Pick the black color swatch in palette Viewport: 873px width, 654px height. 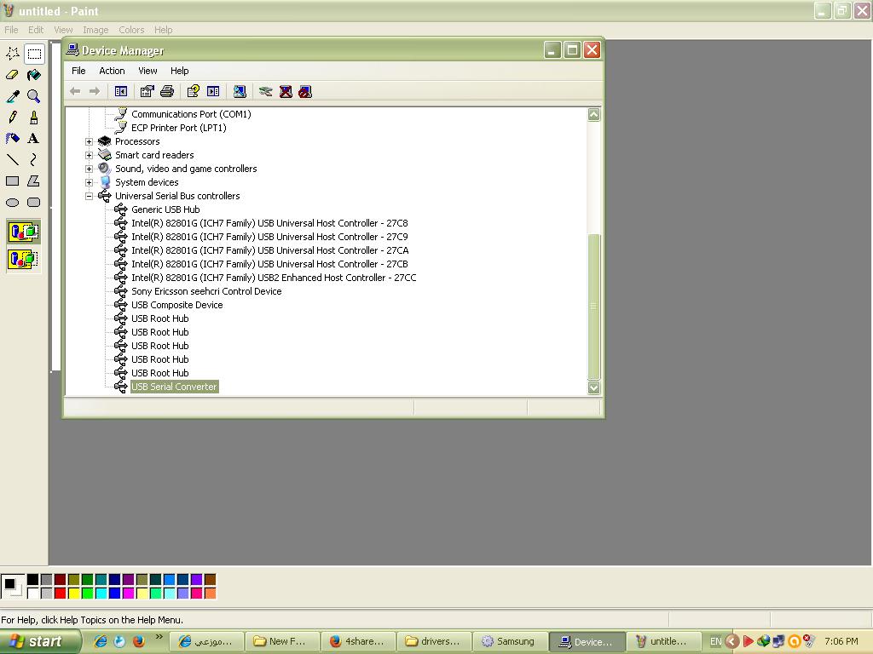(x=33, y=580)
